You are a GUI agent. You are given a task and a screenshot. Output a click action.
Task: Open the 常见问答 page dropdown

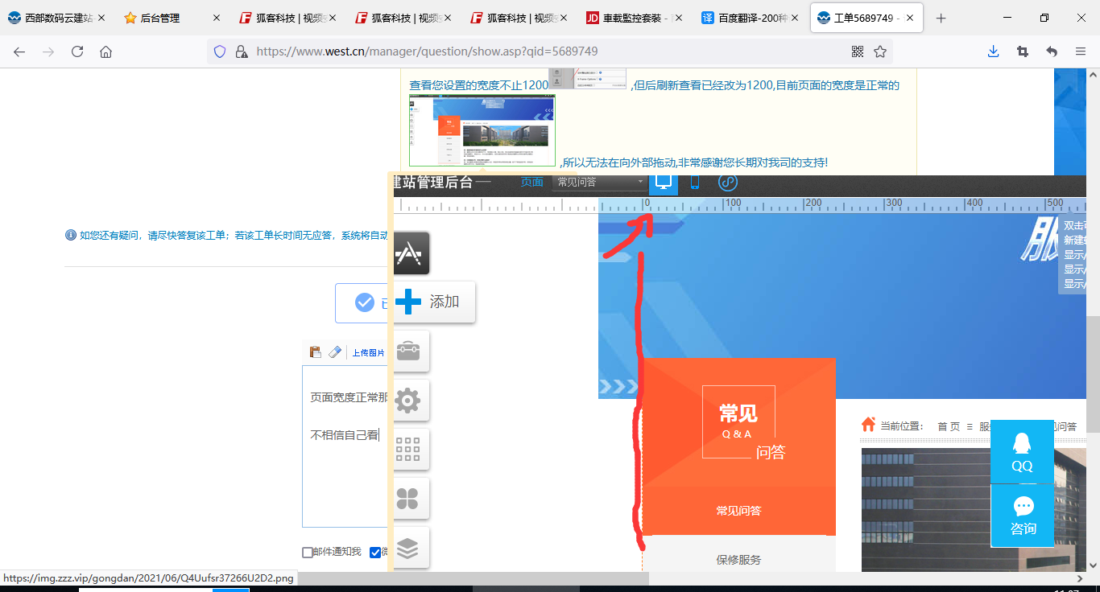(x=600, y=183)
